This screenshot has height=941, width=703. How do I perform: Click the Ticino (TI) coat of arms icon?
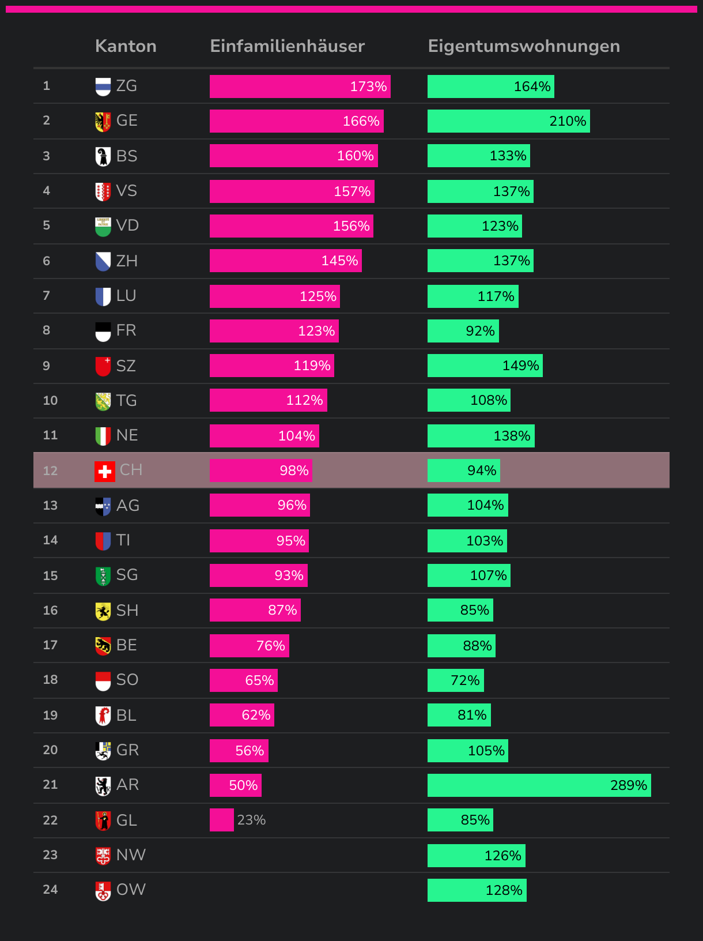pyautogui.click(x=103, y=541)
